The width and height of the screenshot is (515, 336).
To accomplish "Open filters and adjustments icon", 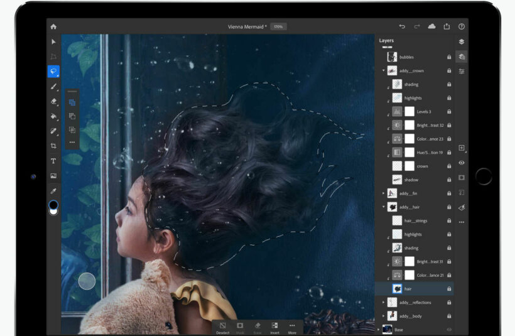I will click(x=462, y=207).
